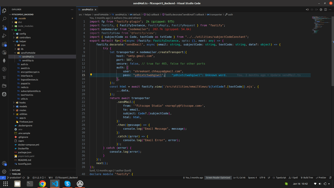Change indentation via Spaces: 4
Image resolution: width=334 pixels, height=188 pixels.
[253, 178]
